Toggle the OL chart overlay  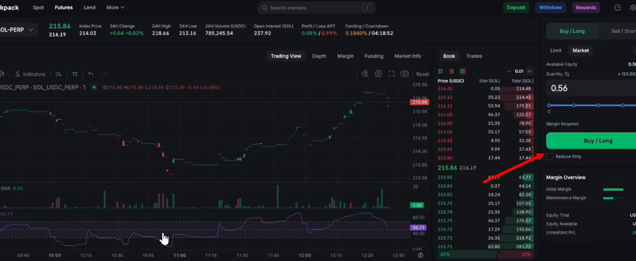point(59,74)
